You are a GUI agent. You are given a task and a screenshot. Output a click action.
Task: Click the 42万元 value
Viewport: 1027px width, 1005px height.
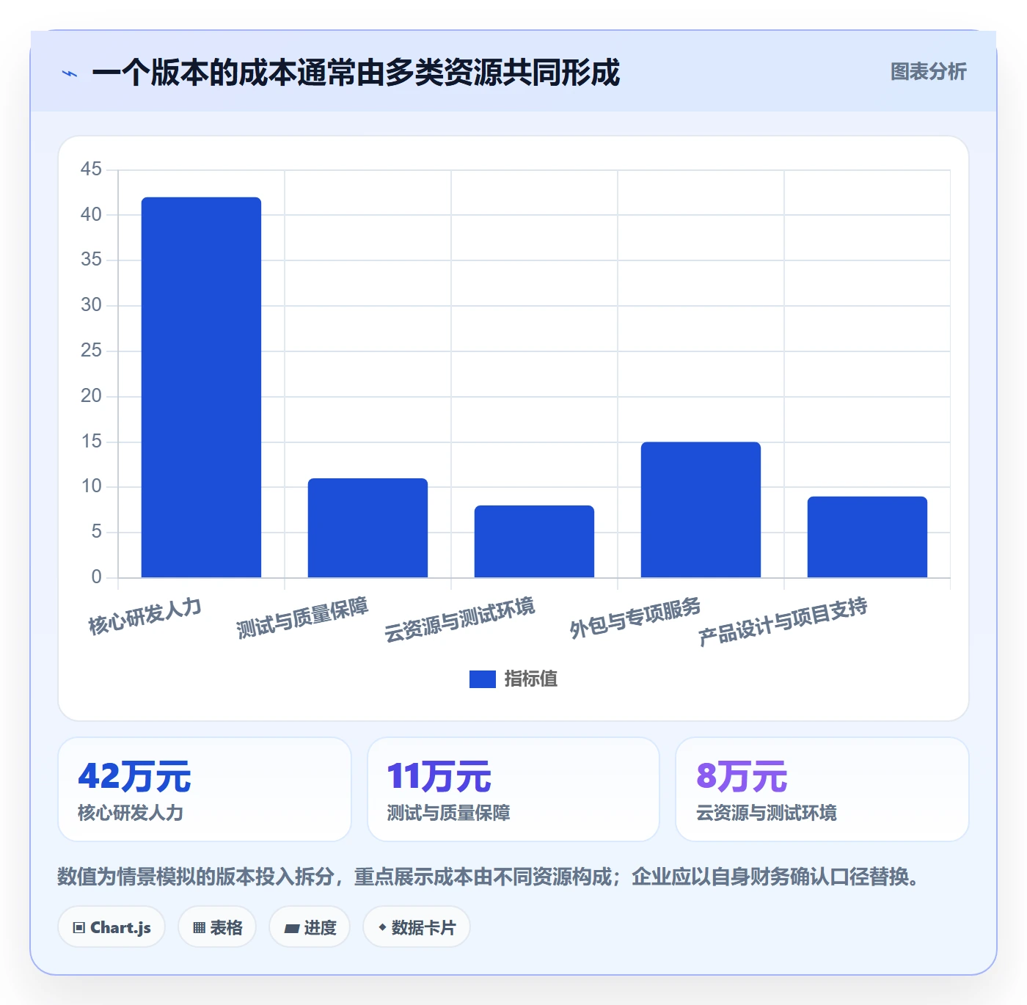(134, 776)
